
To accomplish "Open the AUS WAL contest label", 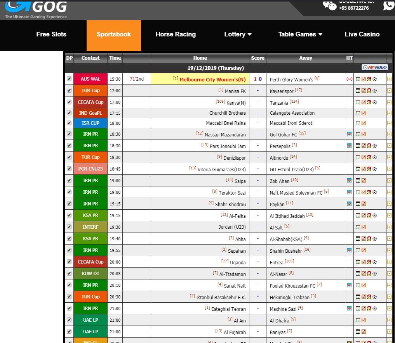I will (90, 79).
